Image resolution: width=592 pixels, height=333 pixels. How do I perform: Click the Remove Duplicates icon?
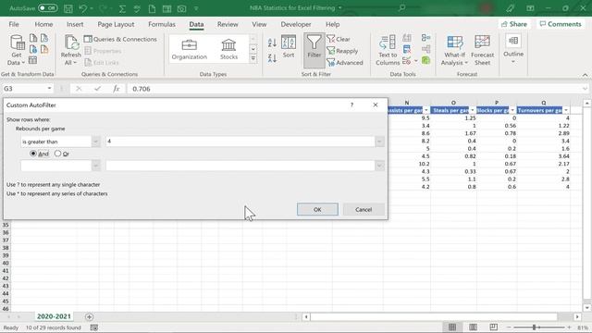click(407, 49)
